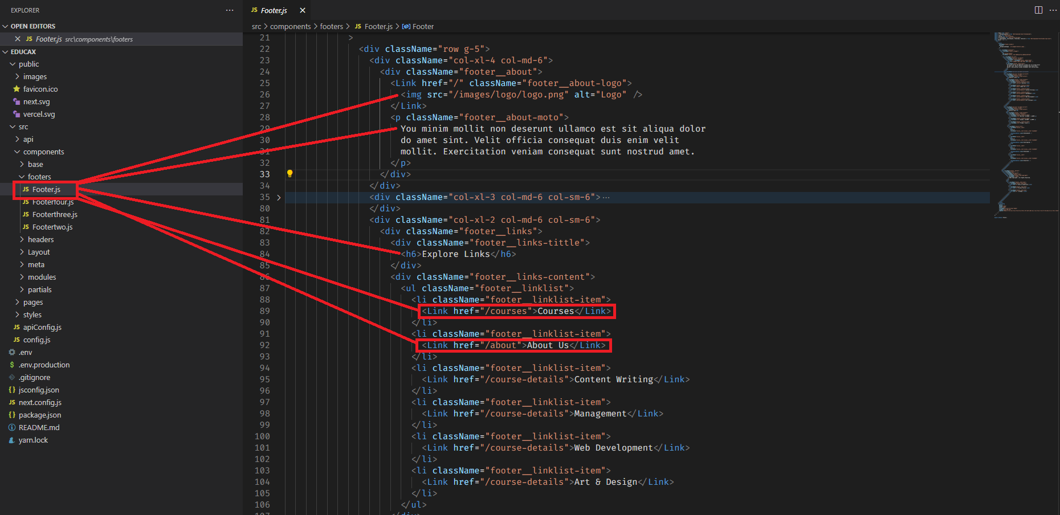The width and height of the screenshot is (1060, 515).
Task: Unfold collapsed code at line 35
Action: (279, 197)
